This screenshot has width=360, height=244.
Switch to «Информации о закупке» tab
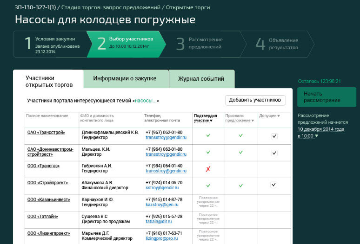click(x=125, y=78)
